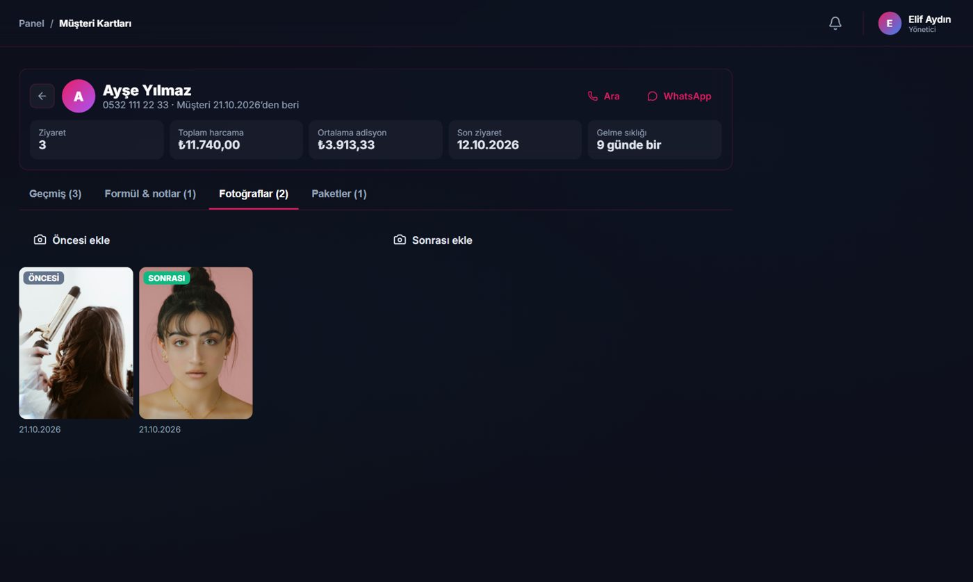Click the green SONRASI badge
Screen dimensions: 973x582
167,278
